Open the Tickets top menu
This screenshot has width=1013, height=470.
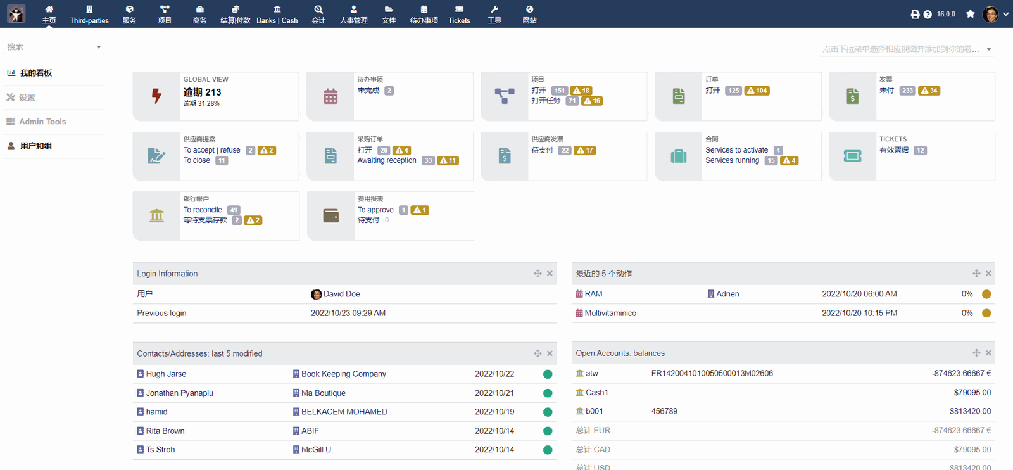click(x=459, y=14)
